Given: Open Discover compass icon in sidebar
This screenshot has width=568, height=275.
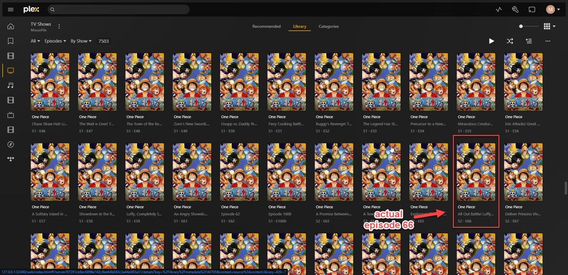Looking at the screenshot, I should point(11,144).
